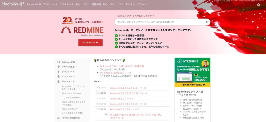Screen dimensions: 266x122
Task: Click the icon beside Redmineとは in sidebar
Action: [59, 62]
